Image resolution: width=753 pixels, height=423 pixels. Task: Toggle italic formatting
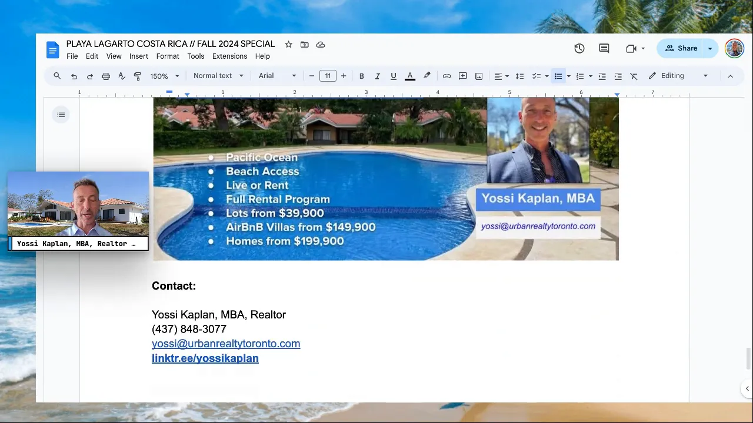378,76
